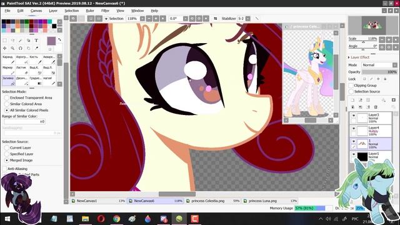Image resolution: width=400 pixels, height=225 pixels.
Task: Choose the Ластик eraser tool
Action: tap(22, 70)
